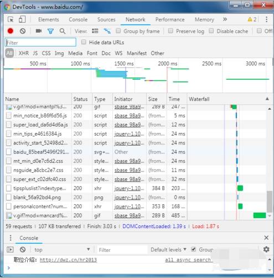The image size is (274, 278).
Task: Toggle the filter funnel icon
Action: tap(50, 31)
